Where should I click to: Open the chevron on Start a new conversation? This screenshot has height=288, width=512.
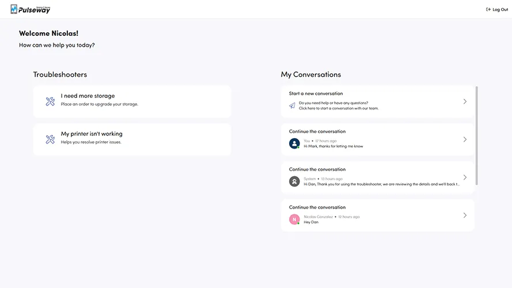pyautogui.click(x=465, y=101)
